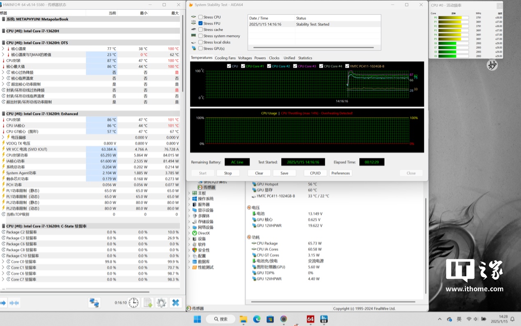The height and width of the screenshot is (326, 521).
Task: Click the HWiNFO sensor list vertical scrollbar
Action: 183,53
